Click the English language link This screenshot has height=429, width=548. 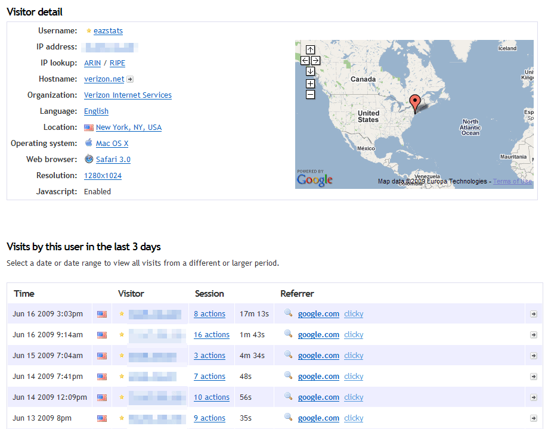(x=96, y=111)
